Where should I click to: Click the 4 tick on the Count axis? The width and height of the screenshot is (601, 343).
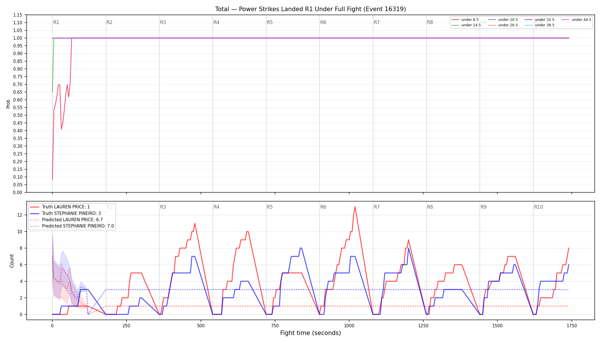21,281
